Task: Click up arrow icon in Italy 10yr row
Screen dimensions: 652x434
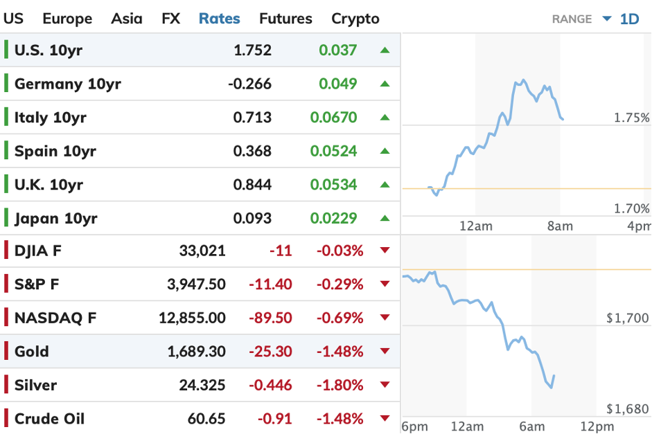Action: click(385, 117)
